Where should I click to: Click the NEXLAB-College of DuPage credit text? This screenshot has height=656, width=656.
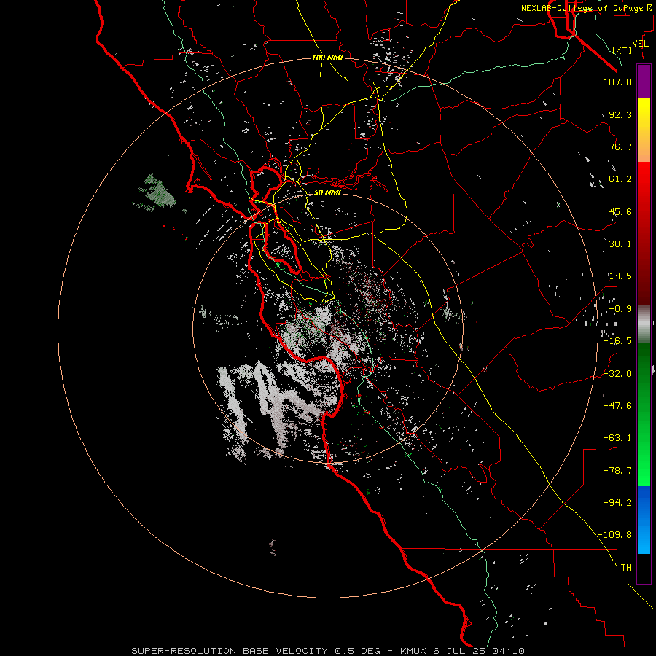pos(587,8)
